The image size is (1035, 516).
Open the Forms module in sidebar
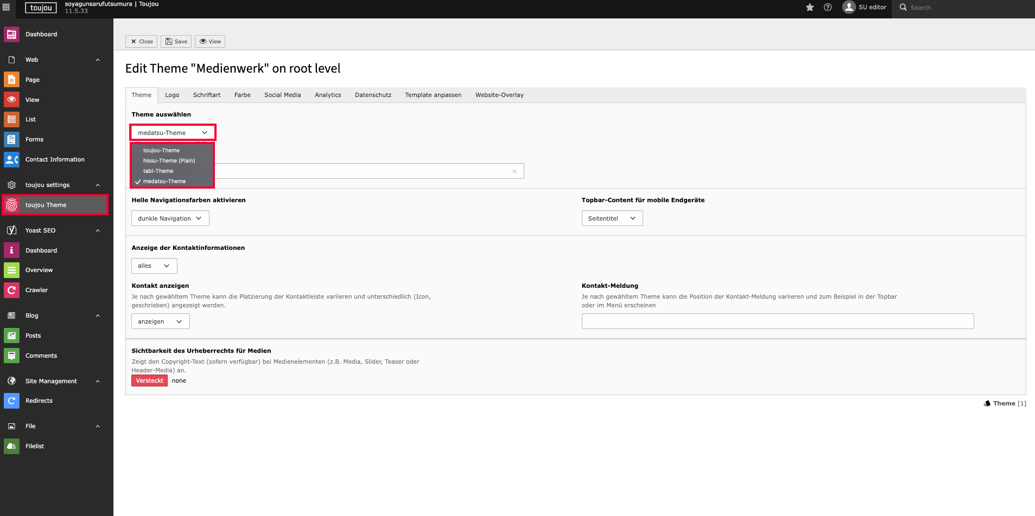tap(34, 139)
